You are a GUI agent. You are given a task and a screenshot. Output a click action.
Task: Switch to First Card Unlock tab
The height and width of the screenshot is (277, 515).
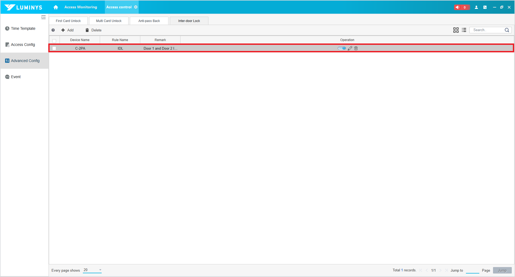pyautogui.click(x=68, y=21)
